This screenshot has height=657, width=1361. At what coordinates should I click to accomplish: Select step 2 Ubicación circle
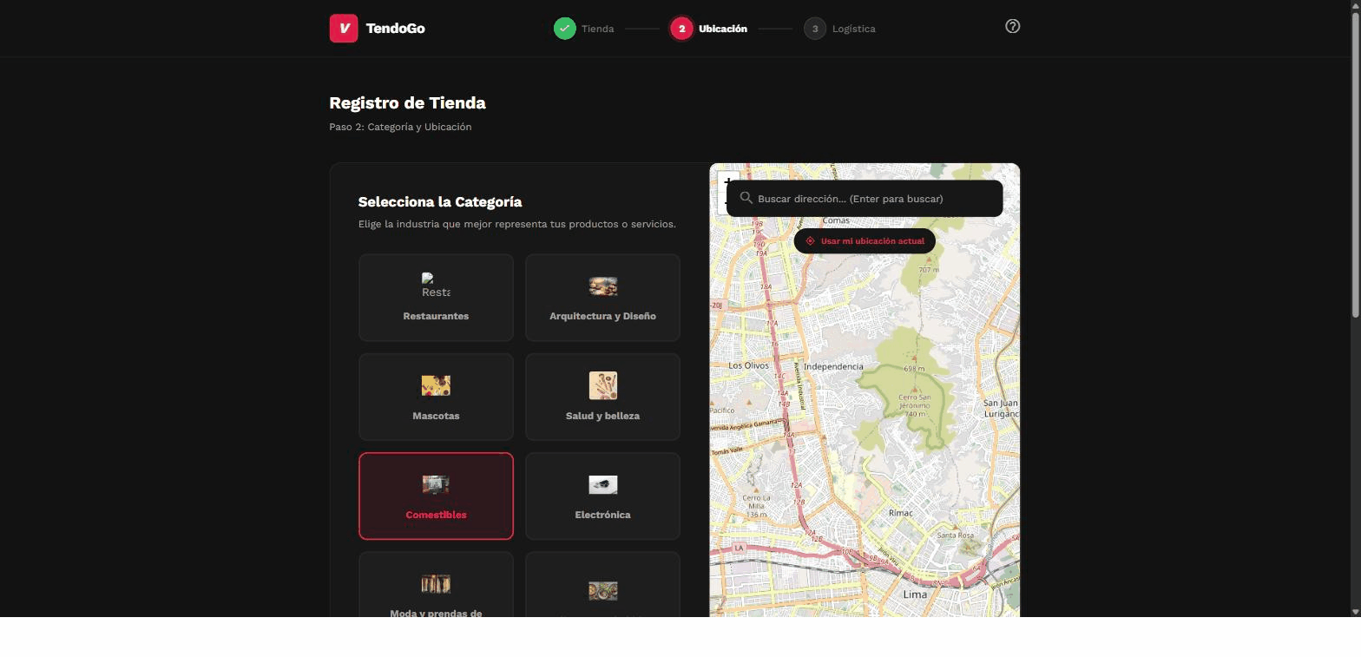[681, 29]
